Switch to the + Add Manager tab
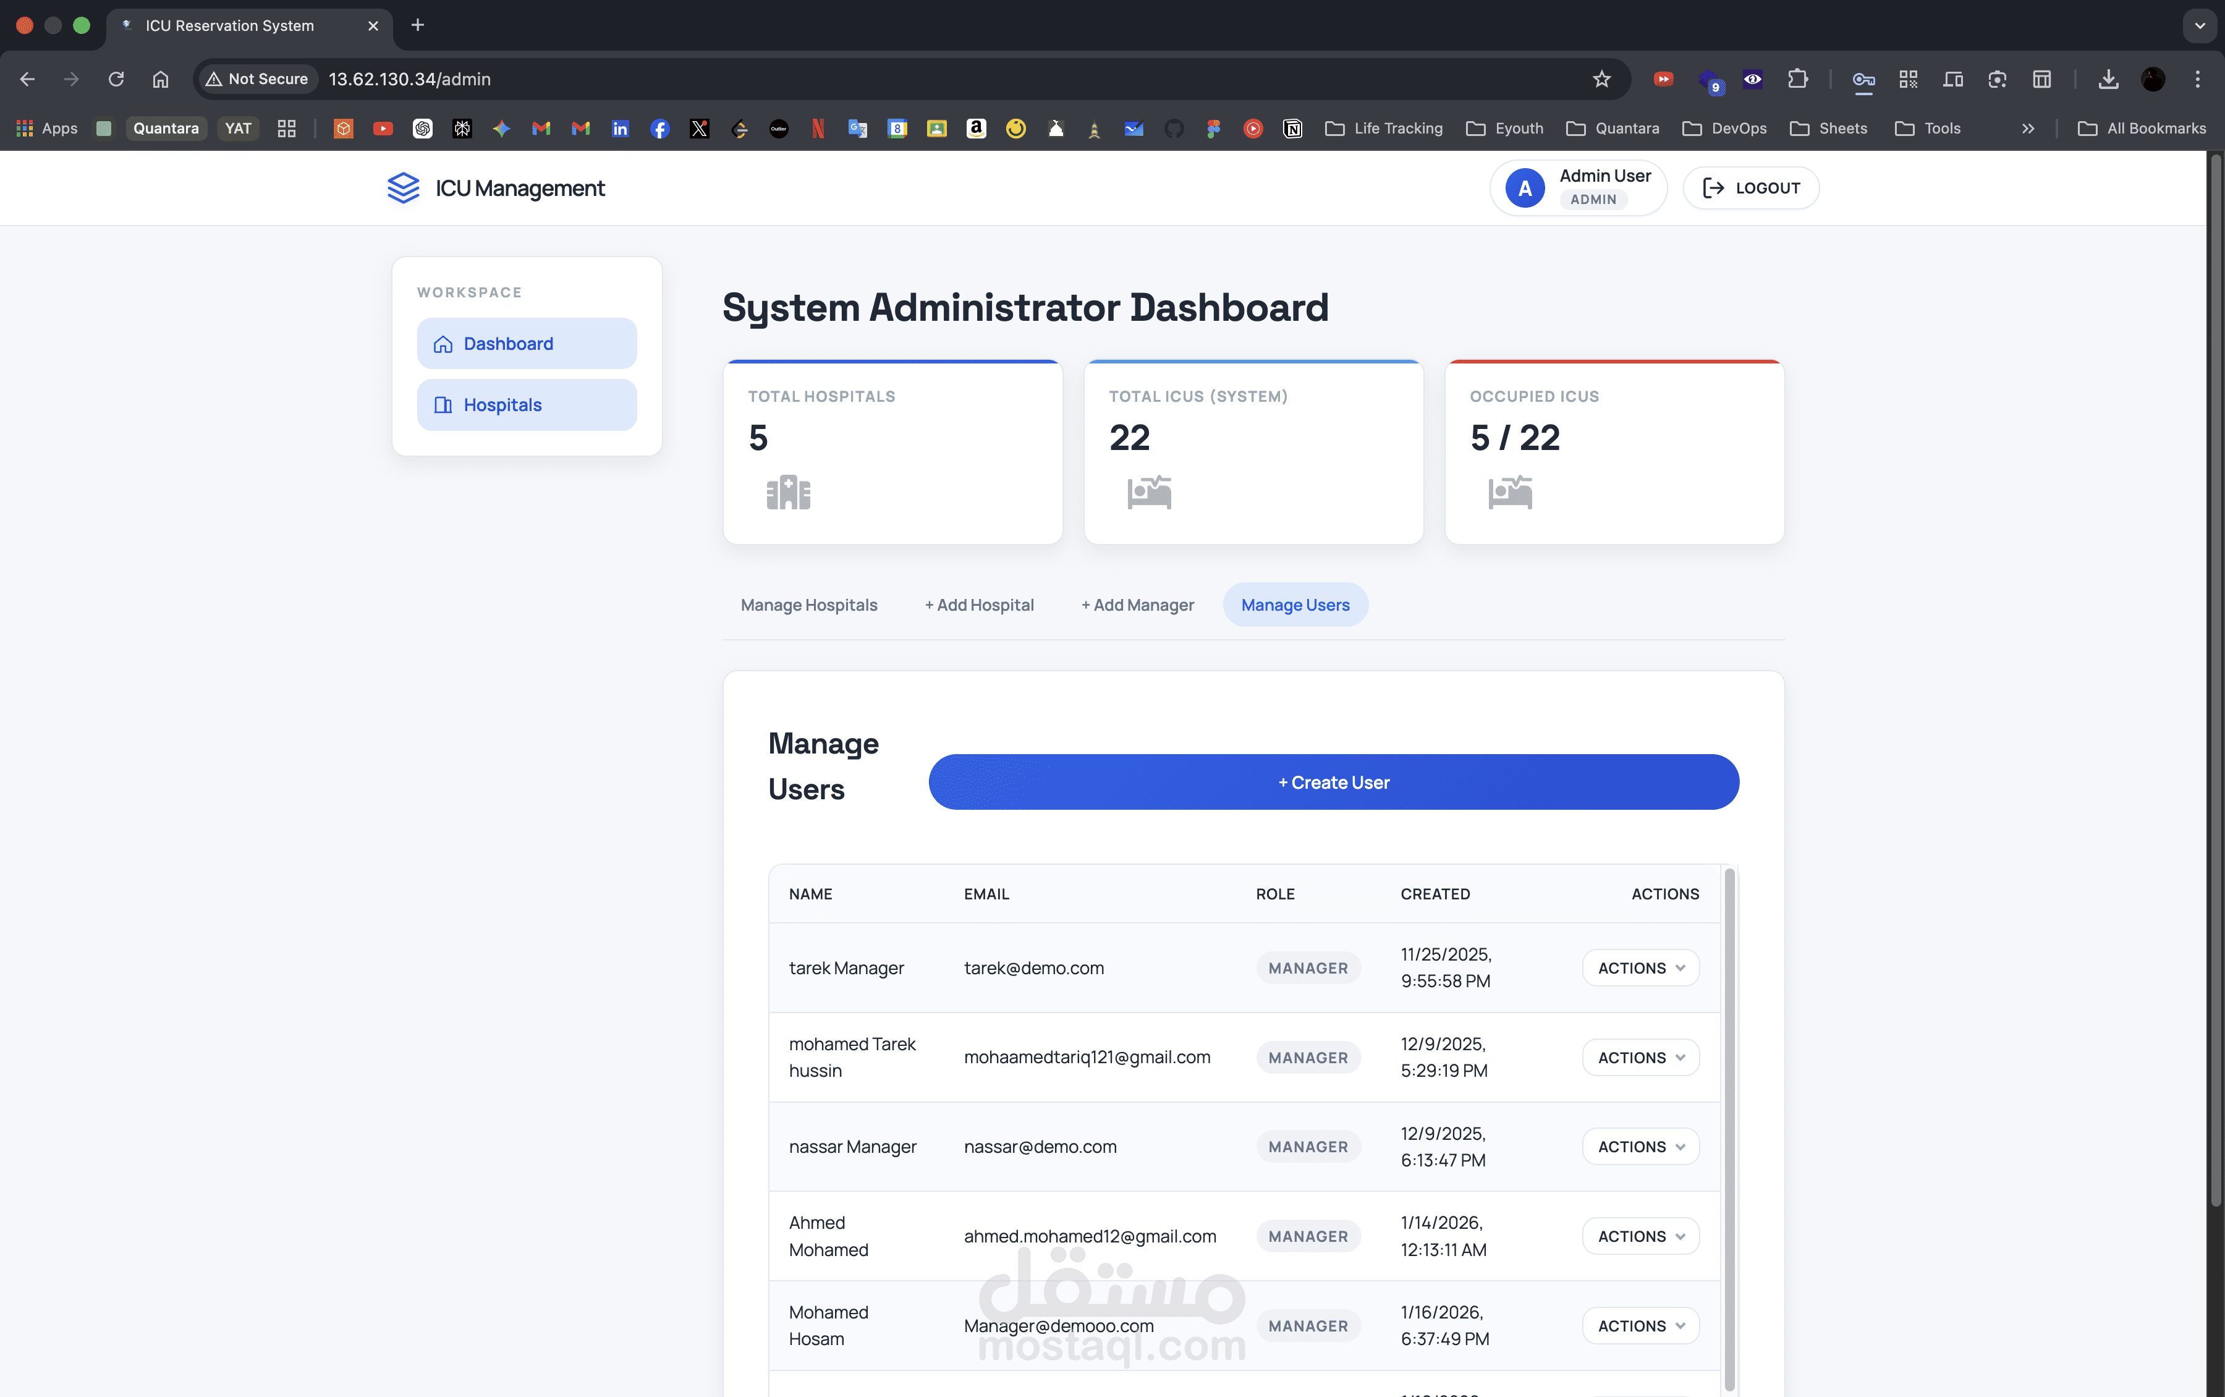 [1137, 605]
